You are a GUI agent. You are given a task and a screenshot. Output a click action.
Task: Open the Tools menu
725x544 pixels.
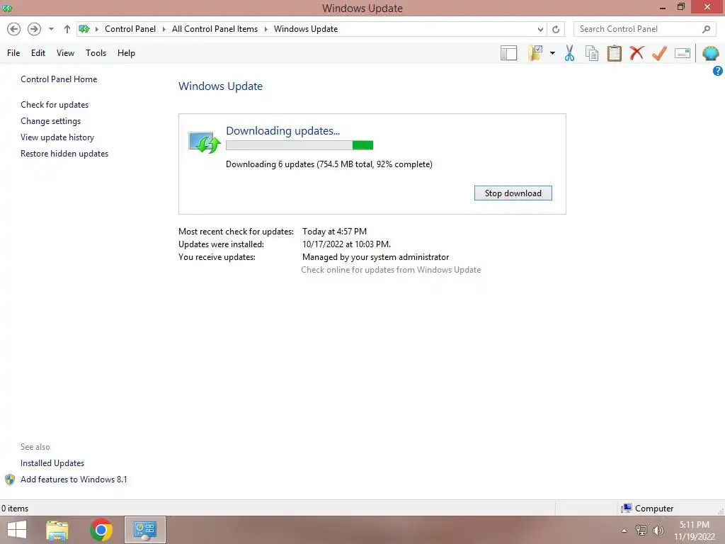click(x=96, y=52)
